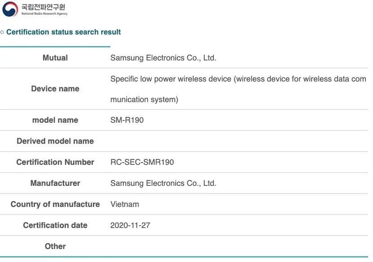Select the Certification date row label
373x262 pixels.
pyautogui.click(x=55, y=225)
